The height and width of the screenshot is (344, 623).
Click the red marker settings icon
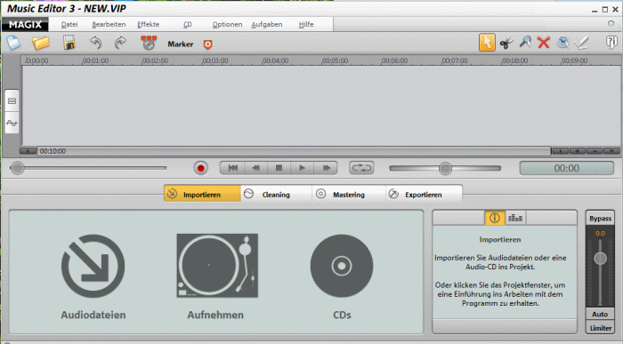(207, 44)
